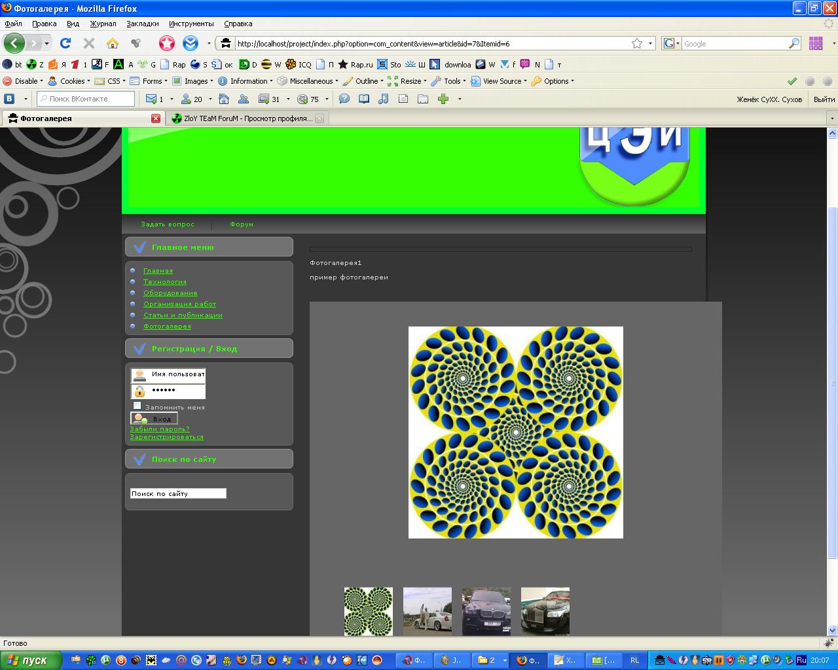Follow the 'Зарегистрироваться' link
Screen dimensions: 838x670
point(166,436)
